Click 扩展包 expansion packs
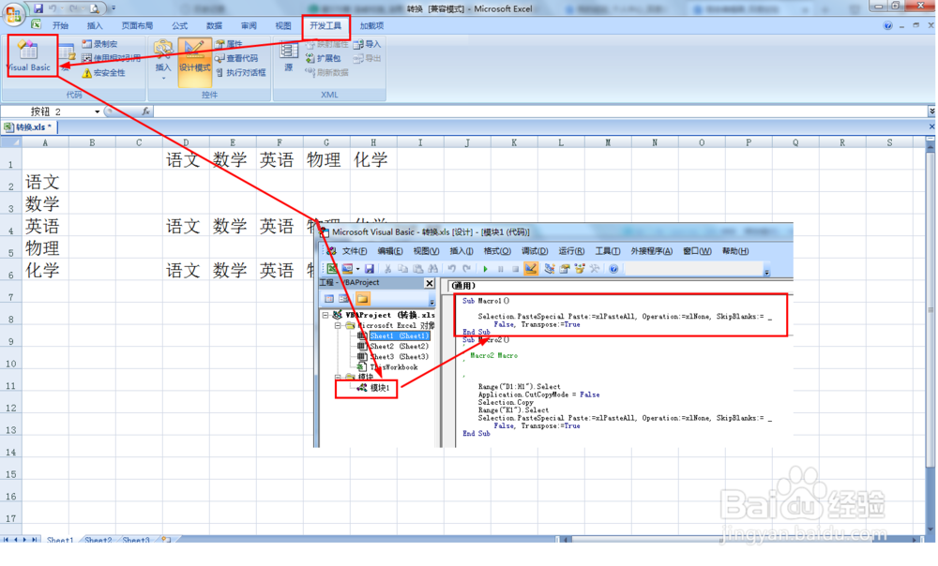 [323, 58]
